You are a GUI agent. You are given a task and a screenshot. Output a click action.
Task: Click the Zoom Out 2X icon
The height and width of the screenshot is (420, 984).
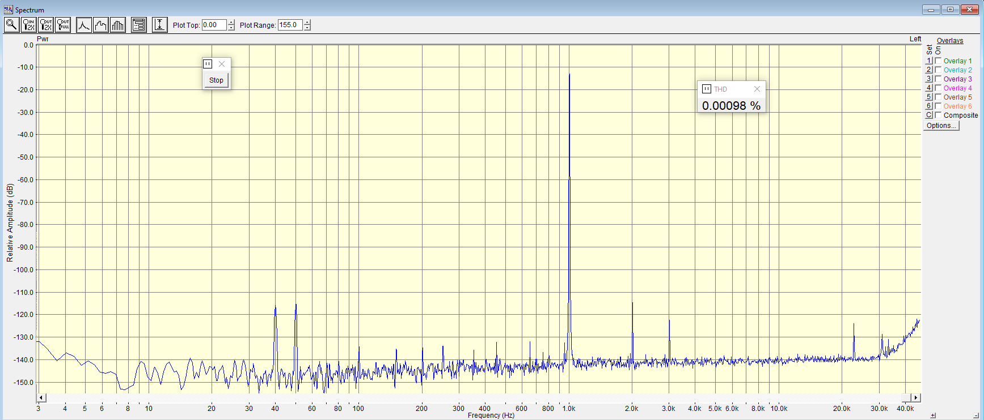point(46,25)
